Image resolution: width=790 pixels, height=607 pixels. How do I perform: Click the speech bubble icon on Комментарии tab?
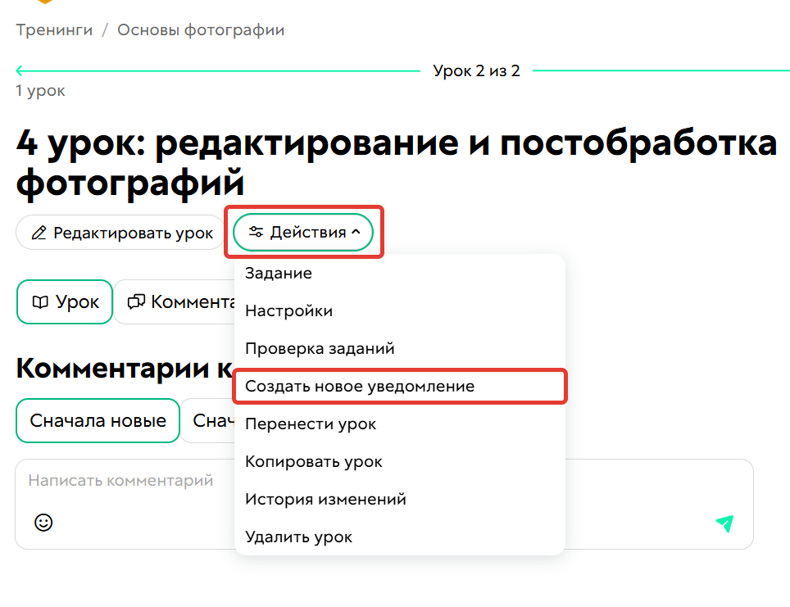click(138, 301)
